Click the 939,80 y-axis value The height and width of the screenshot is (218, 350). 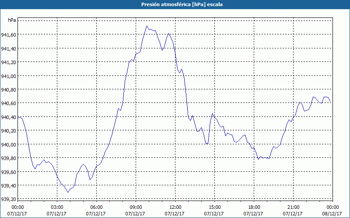8,158
